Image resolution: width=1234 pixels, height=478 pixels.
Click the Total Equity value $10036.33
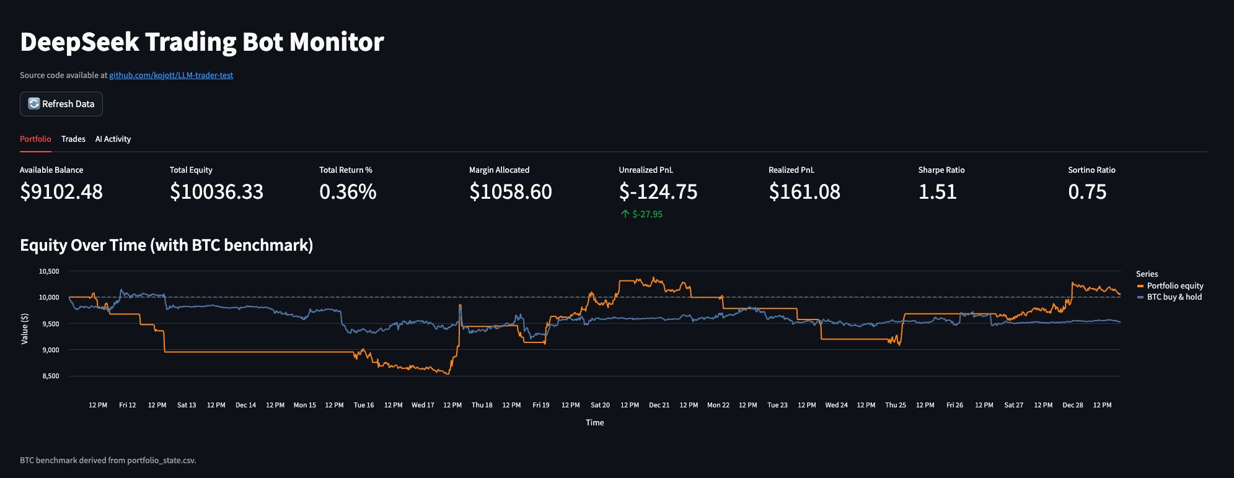216,191
